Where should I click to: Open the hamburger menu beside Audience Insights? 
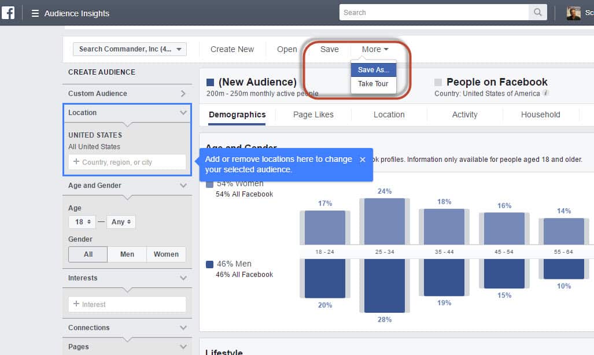35,13
